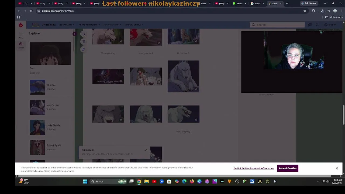This screenshot has height=194, width=345.
Task: Toggle the page full-width expand icon
Action: click(83, 34)
